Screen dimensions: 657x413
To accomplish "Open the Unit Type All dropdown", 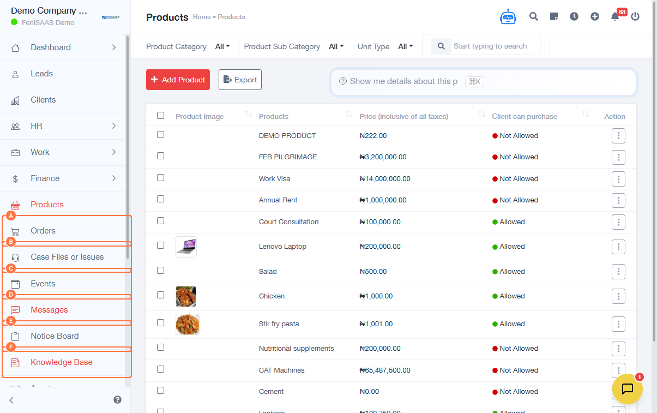I will point(406,46).
